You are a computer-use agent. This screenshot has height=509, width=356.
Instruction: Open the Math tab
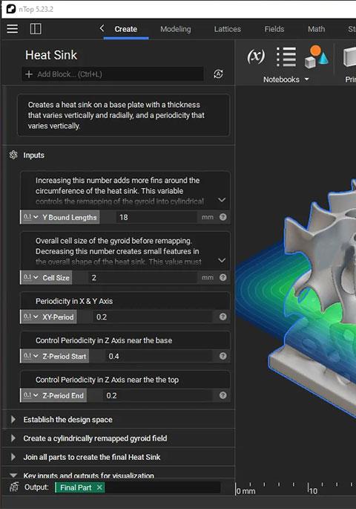point(316,29)
